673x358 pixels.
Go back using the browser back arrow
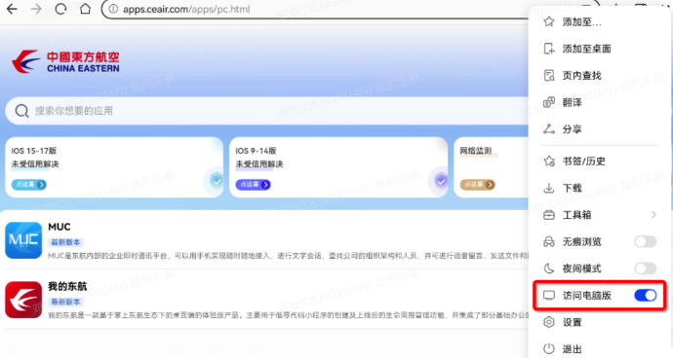click(12, 9)
